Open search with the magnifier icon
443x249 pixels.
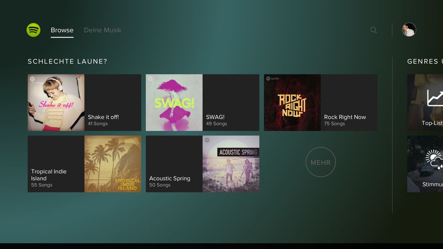click(x=373, y=30)
